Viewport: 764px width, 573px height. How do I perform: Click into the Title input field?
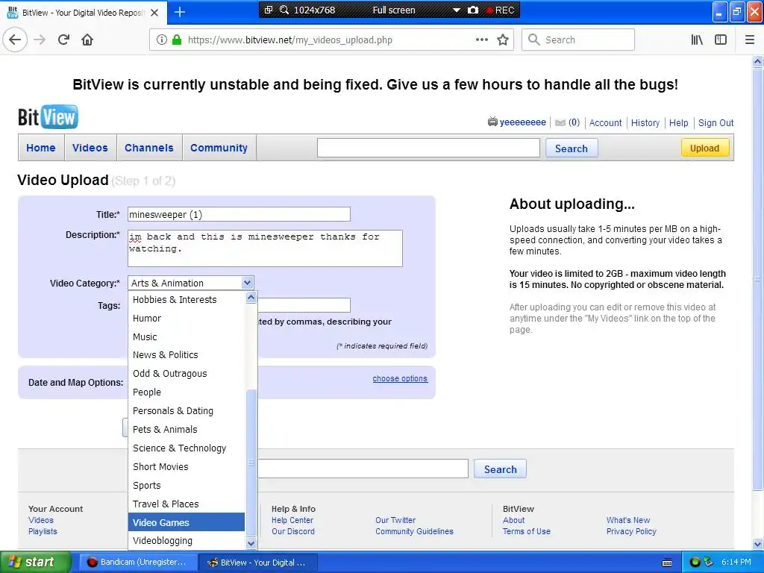tap(239, 214)
